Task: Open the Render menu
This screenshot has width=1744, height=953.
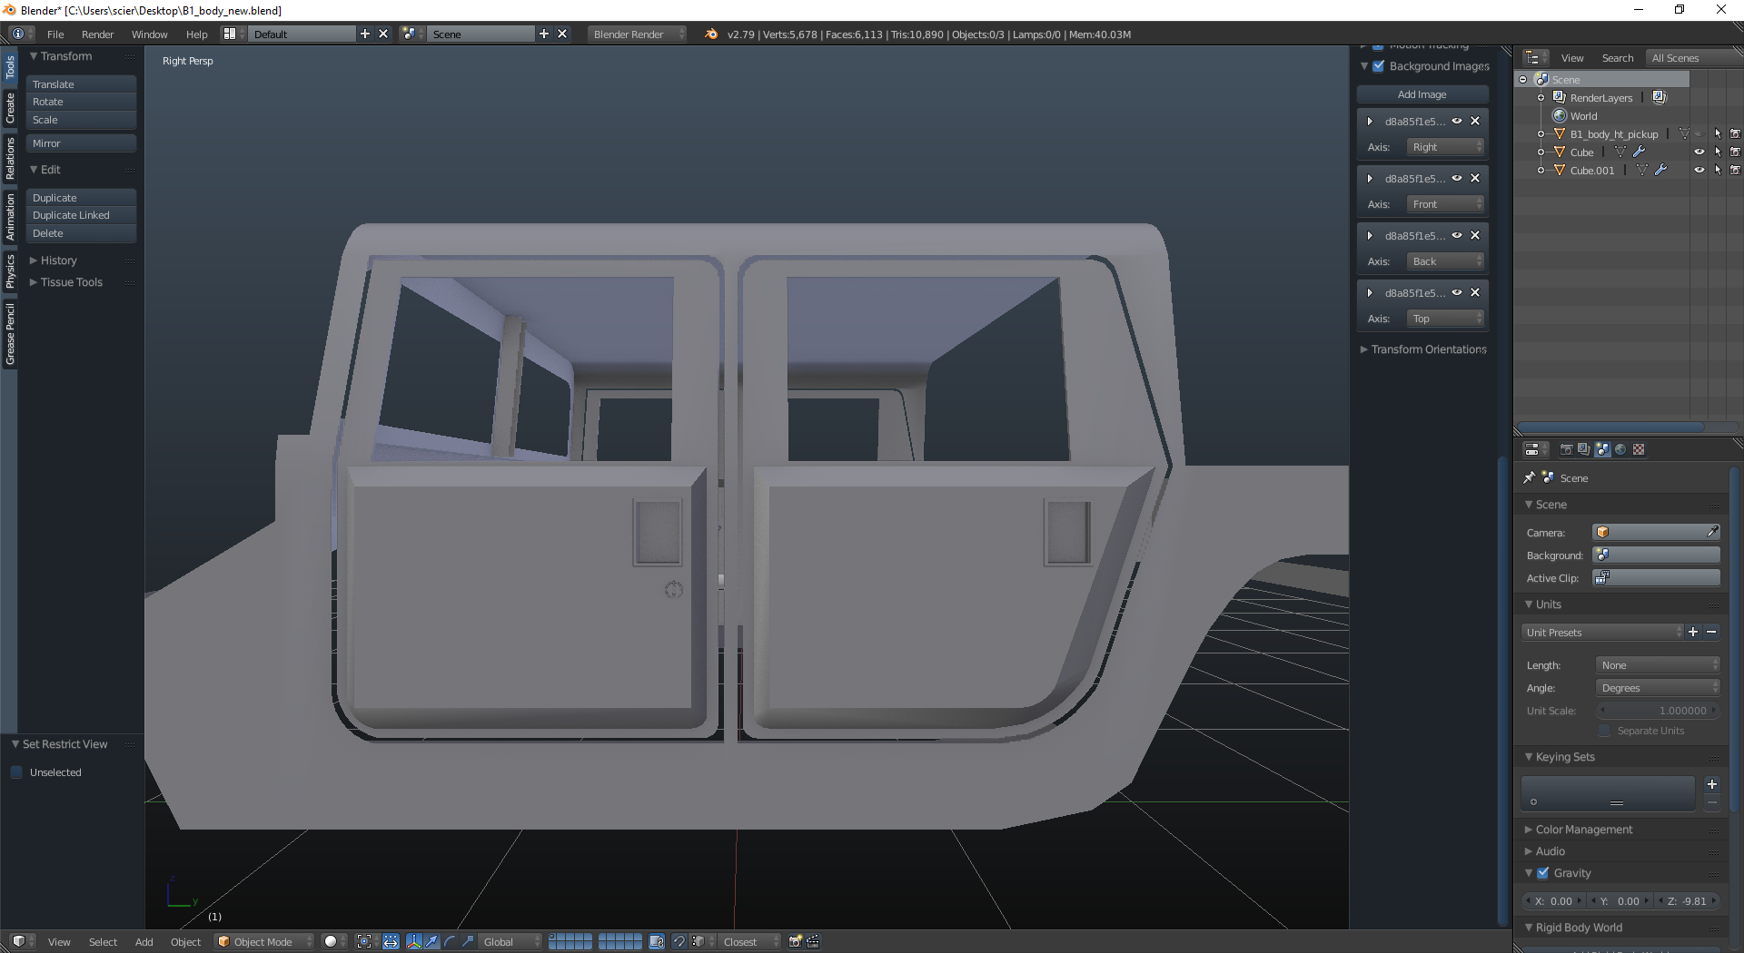Action: click(97, 34)
